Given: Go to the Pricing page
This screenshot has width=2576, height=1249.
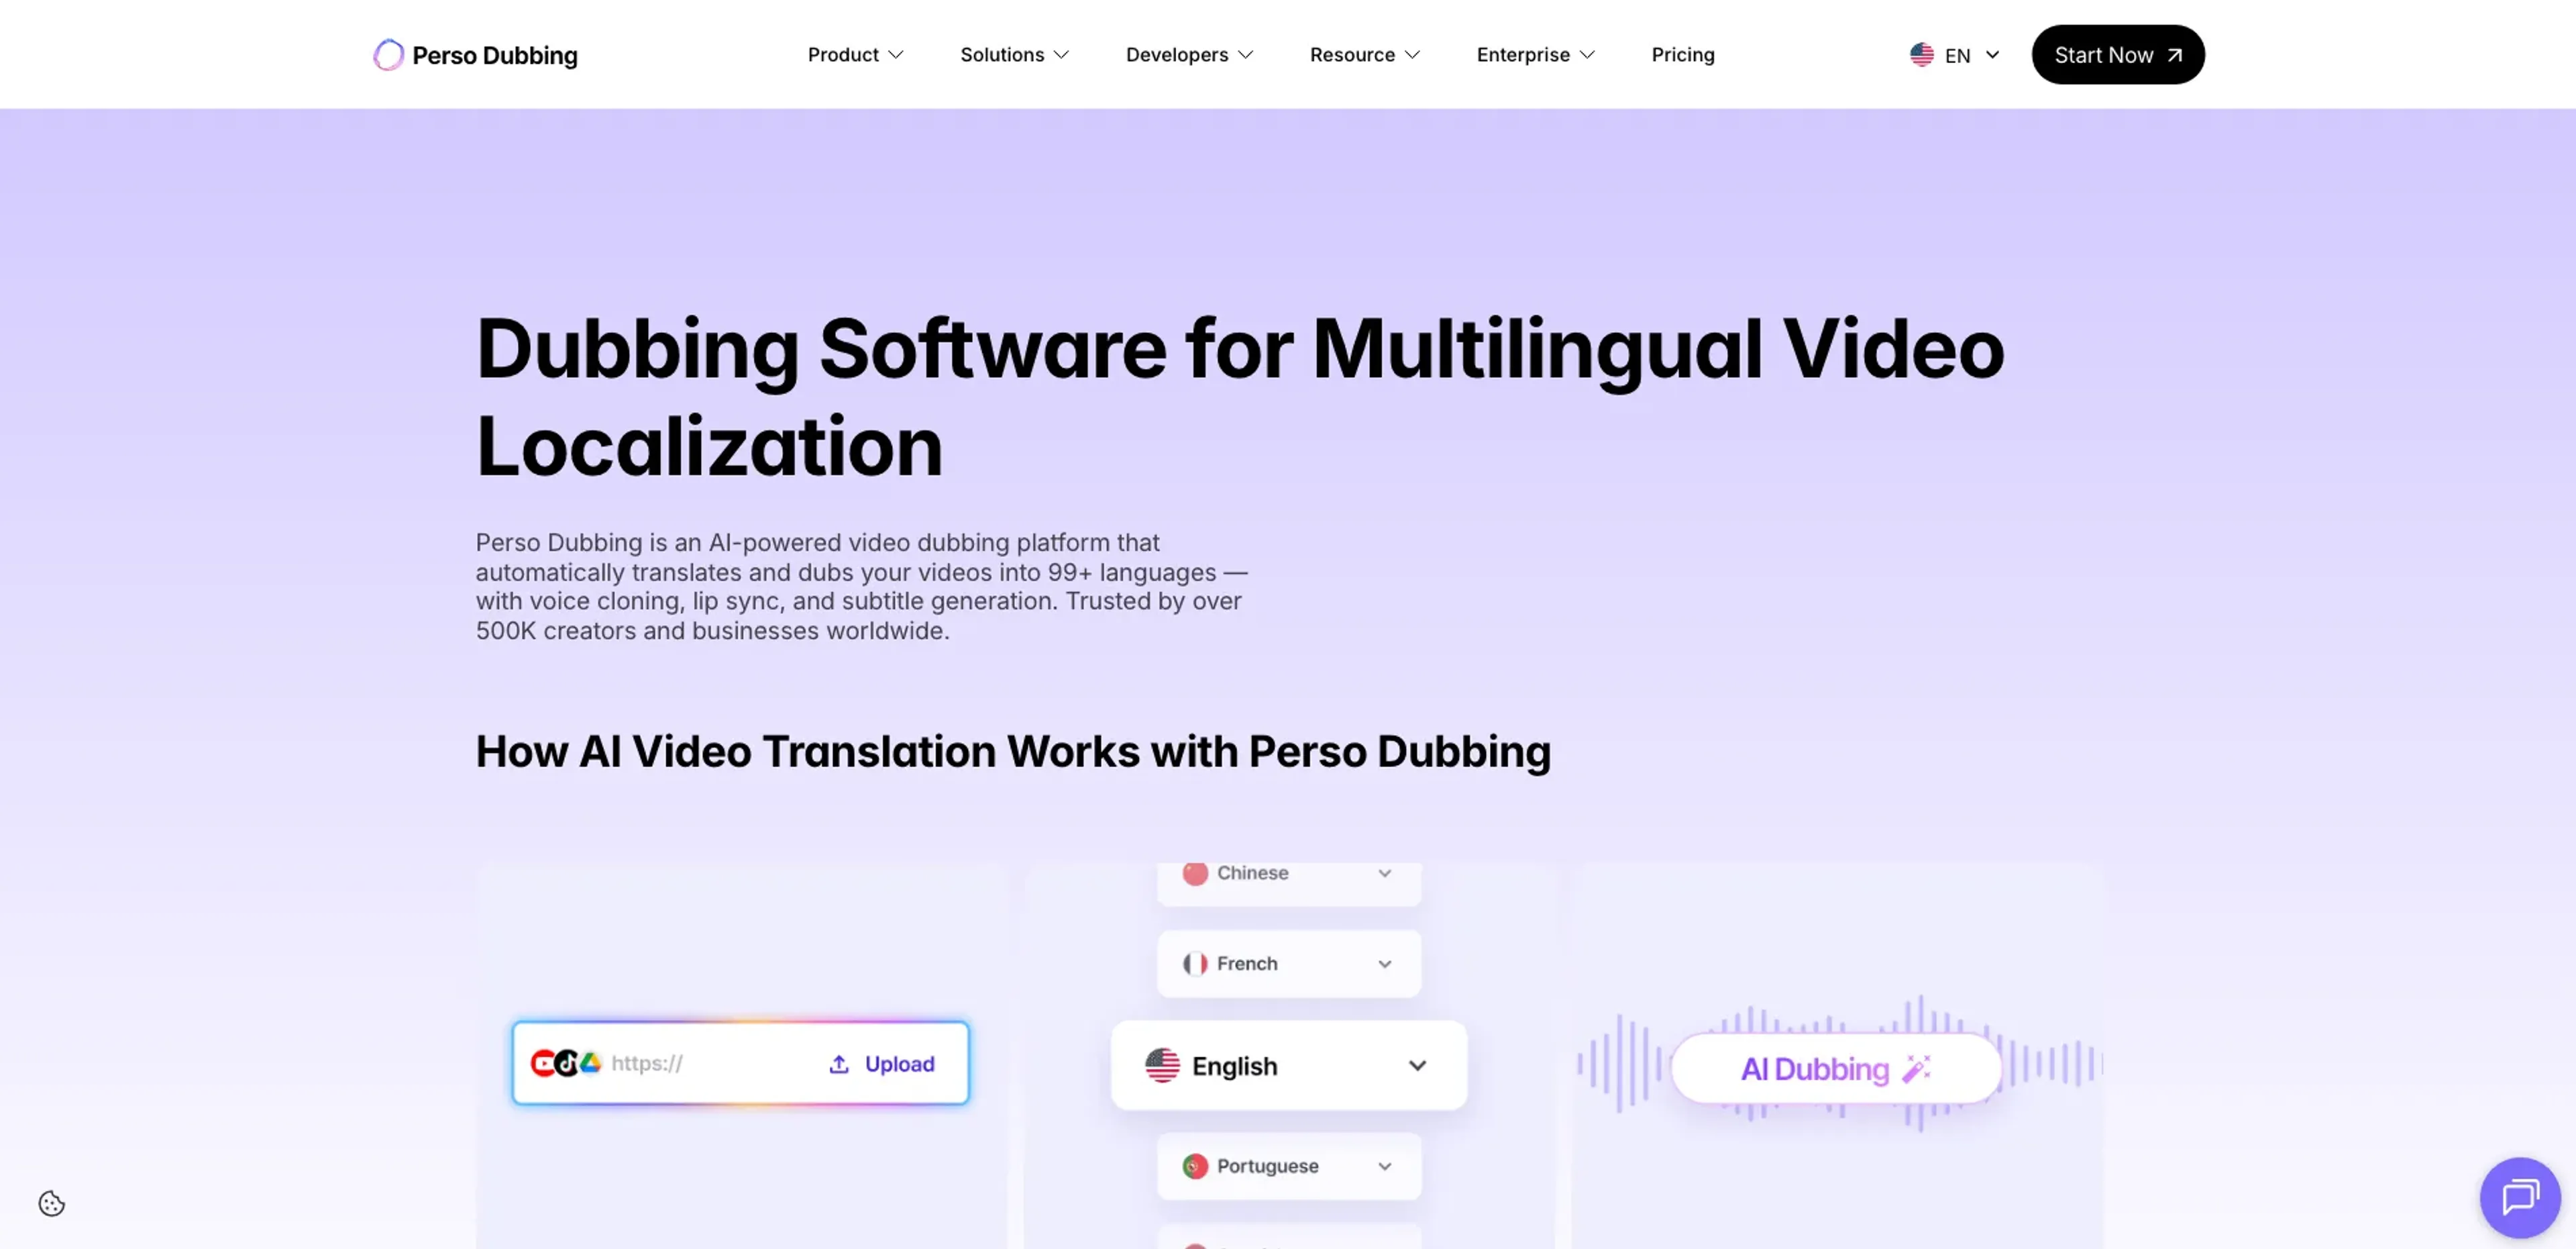Looking at the screenshot, I should point(1682,55).
